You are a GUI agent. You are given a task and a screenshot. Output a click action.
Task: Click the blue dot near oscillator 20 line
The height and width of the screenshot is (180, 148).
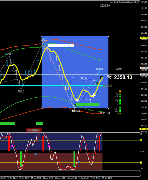[79, 162]
